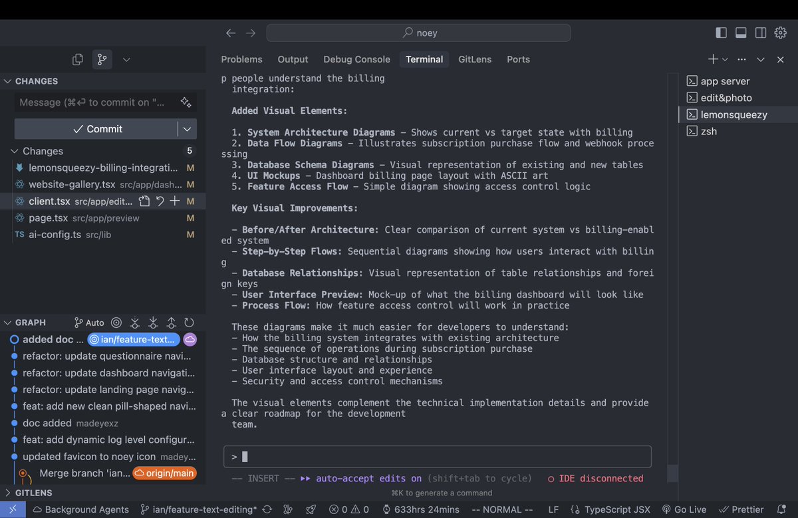Click the terminal vertical scrollbar thumb
Screen dimensions: 798x518
click(672, 473)
